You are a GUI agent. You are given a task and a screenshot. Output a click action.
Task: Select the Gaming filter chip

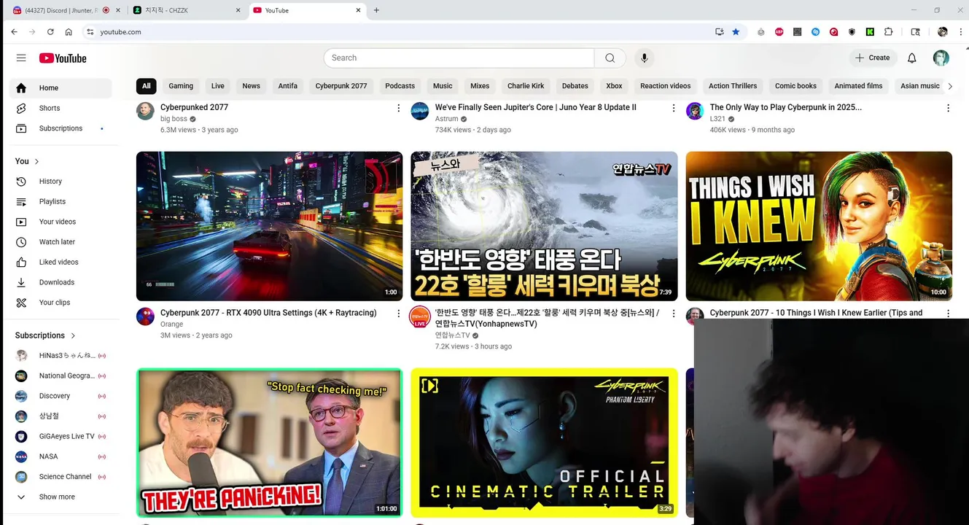click(x=181, y=86)
